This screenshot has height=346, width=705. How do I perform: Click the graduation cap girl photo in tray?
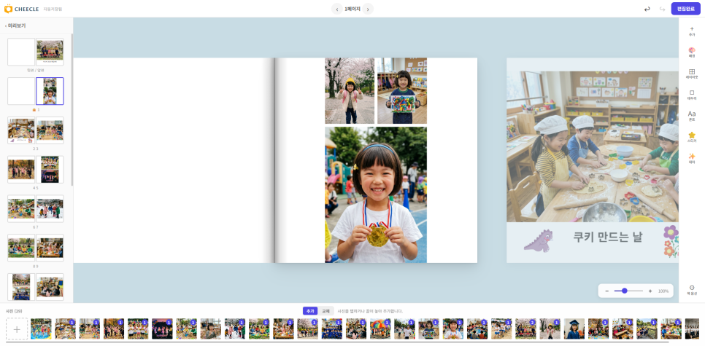coord(574,329)
